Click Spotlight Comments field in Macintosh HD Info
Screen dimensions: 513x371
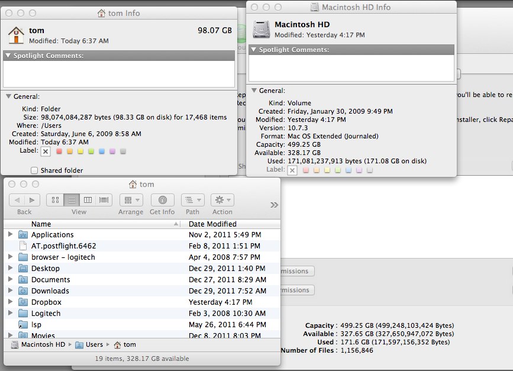[351, 67]
